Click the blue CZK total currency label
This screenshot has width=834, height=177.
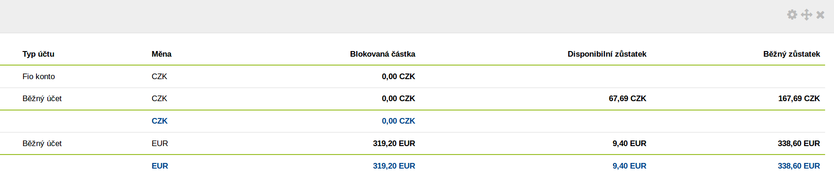(x=160, y=121)
